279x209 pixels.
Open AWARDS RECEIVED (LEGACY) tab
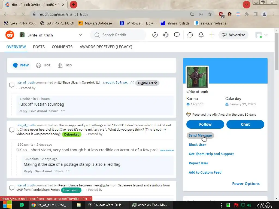click(x=106, y=47)
